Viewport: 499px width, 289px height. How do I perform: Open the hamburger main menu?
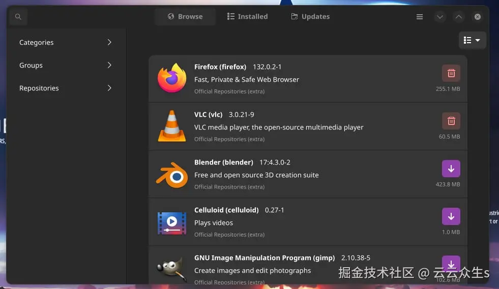click(x=420, y=17)
